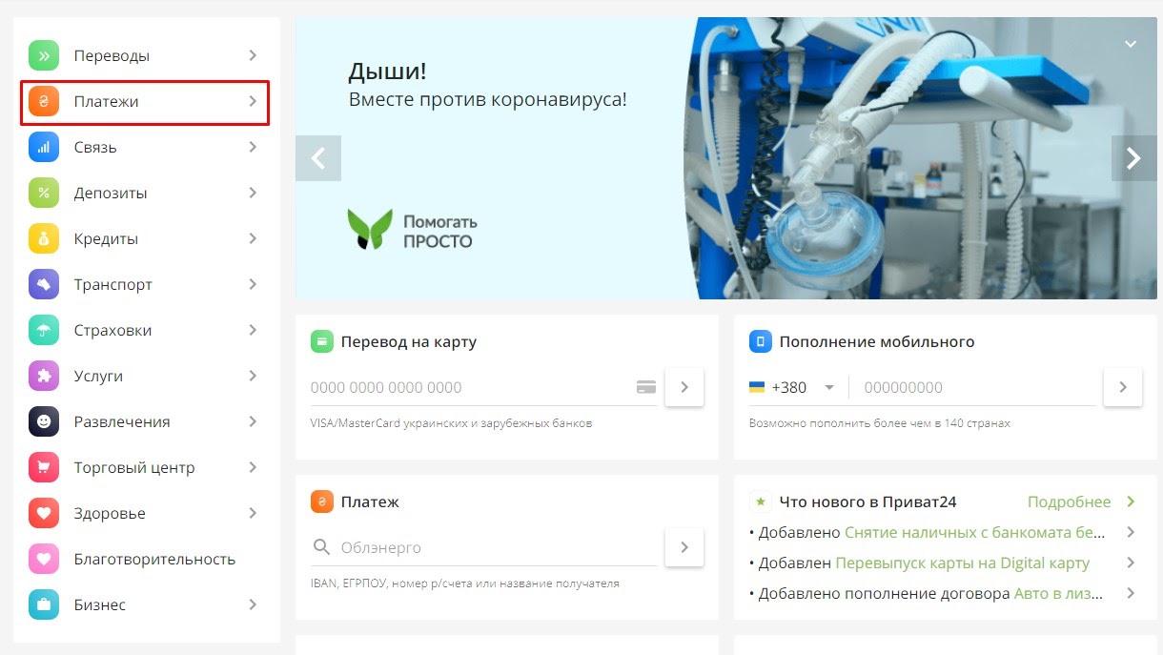Open the yellow Кредиты money bag icon

tap(44, 238)
